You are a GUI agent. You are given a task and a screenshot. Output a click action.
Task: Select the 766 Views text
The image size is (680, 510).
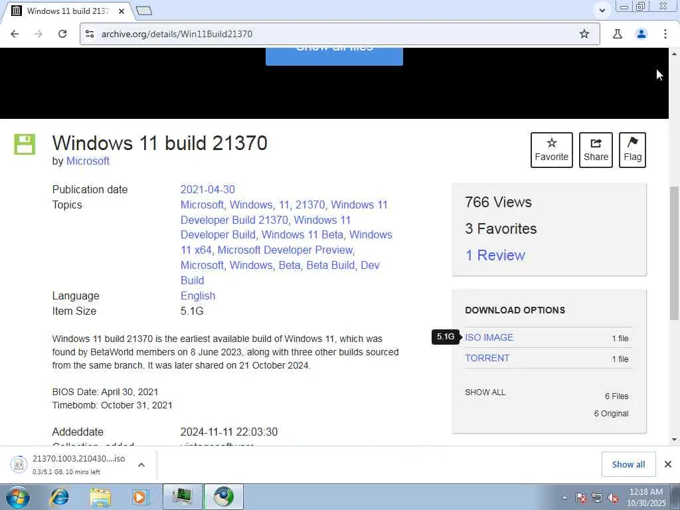(498, 202)
